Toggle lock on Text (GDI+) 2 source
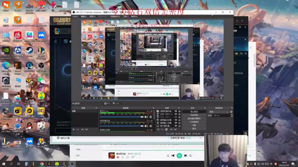Viewport: 298px width, 167px height. point(180,114)
